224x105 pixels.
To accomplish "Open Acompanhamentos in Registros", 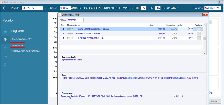I will (x=22, y=39).
